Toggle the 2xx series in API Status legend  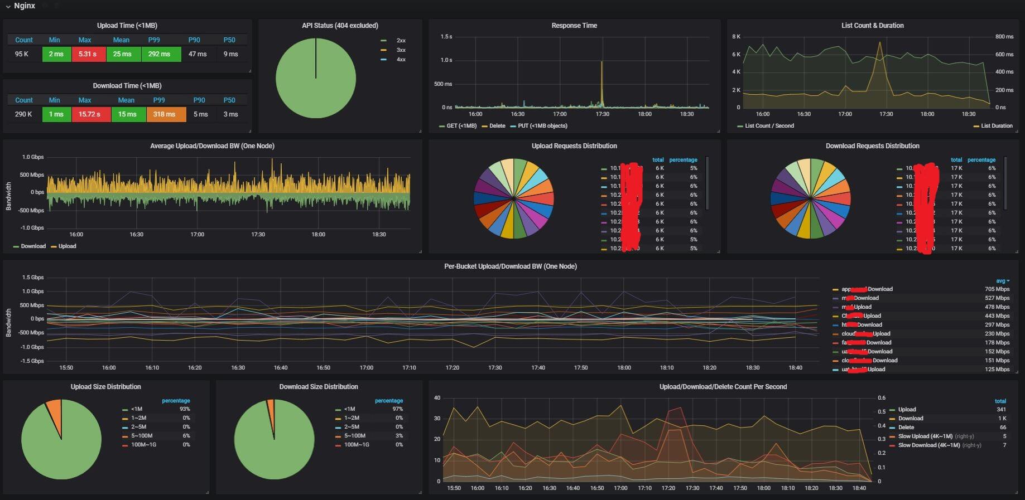click(401, 41)
